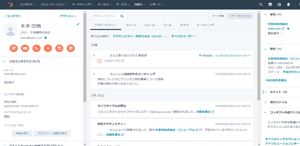300x146 pixels.
Task: Open external icon after lifecycle 詳細を表示
Action: pos(213,112)
